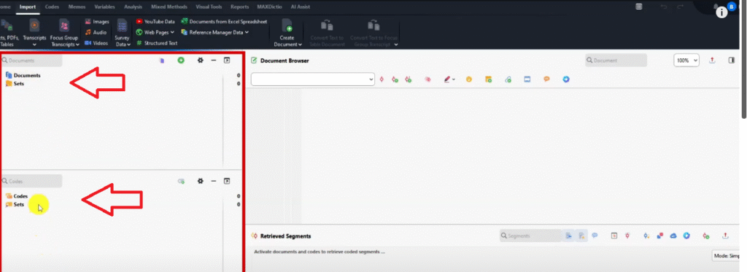This screenshot has width=747, height=272.
Task: Click the info button at top right
Action: pos(721,12)
